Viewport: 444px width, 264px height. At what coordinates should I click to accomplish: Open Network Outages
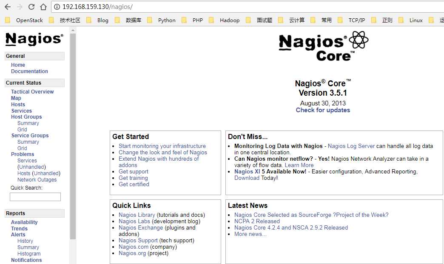[37, 180]
